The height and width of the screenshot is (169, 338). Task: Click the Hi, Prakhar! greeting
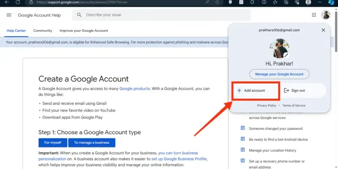279,64
